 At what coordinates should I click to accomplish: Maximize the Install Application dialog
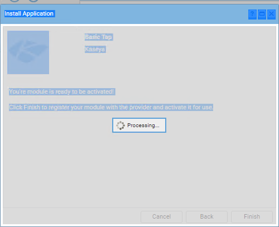262,14
